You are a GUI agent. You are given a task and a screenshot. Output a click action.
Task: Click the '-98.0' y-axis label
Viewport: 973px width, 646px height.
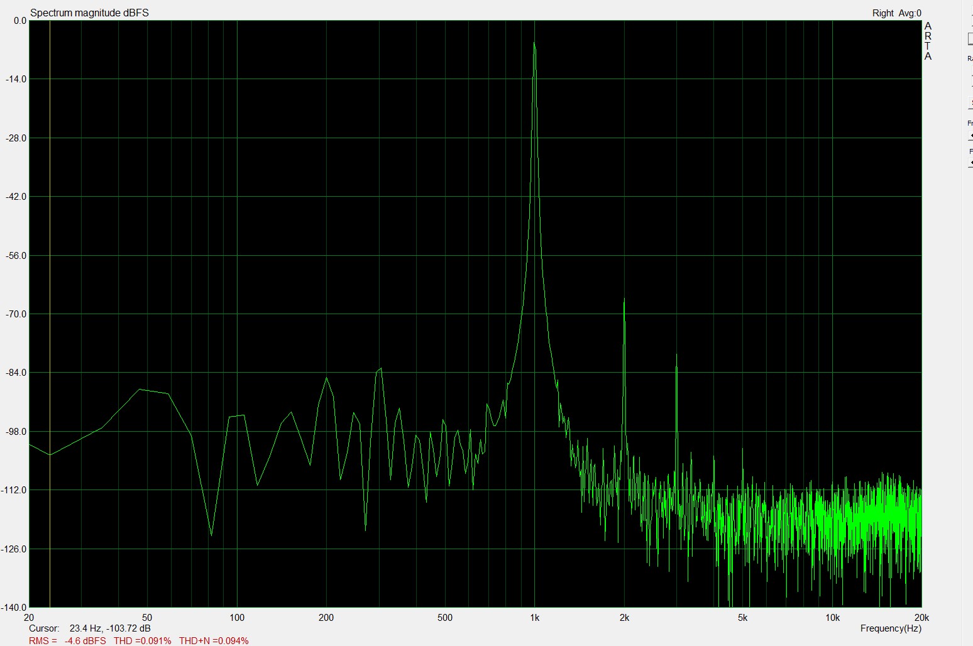tap(16, 432)
